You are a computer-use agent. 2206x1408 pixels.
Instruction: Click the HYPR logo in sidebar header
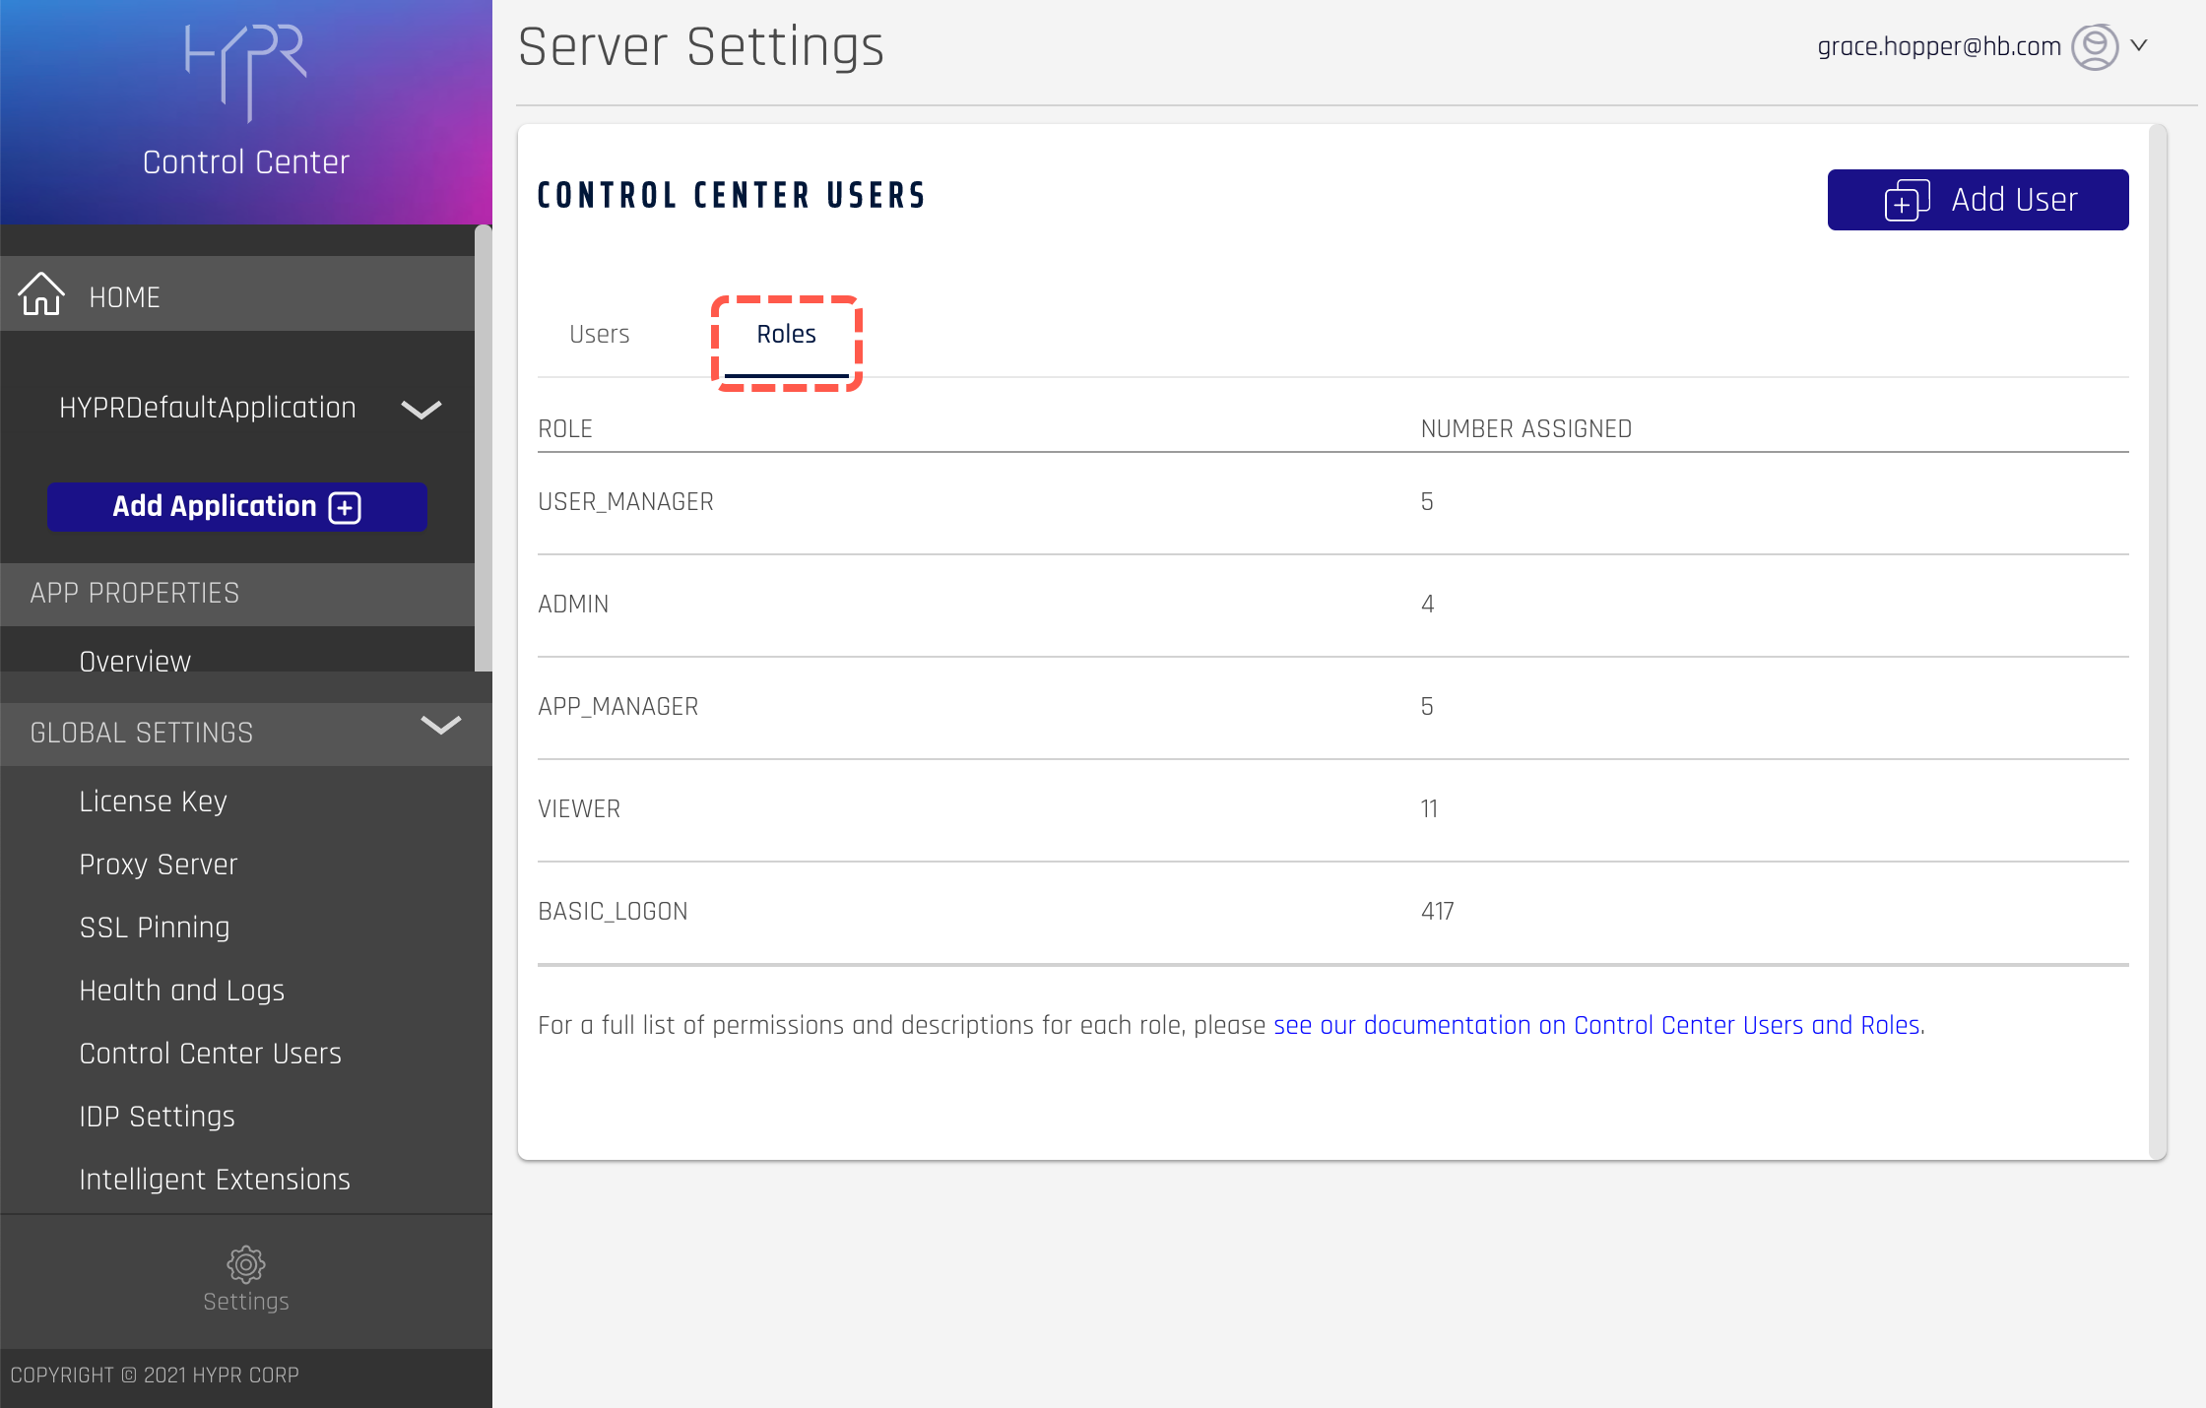coord(246,71)
